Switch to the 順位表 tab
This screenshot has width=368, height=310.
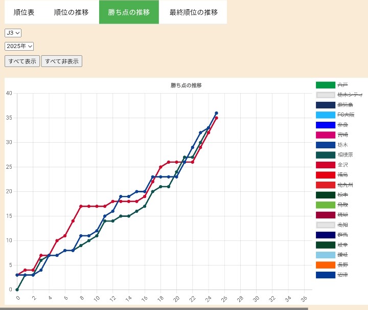[24, 12]
